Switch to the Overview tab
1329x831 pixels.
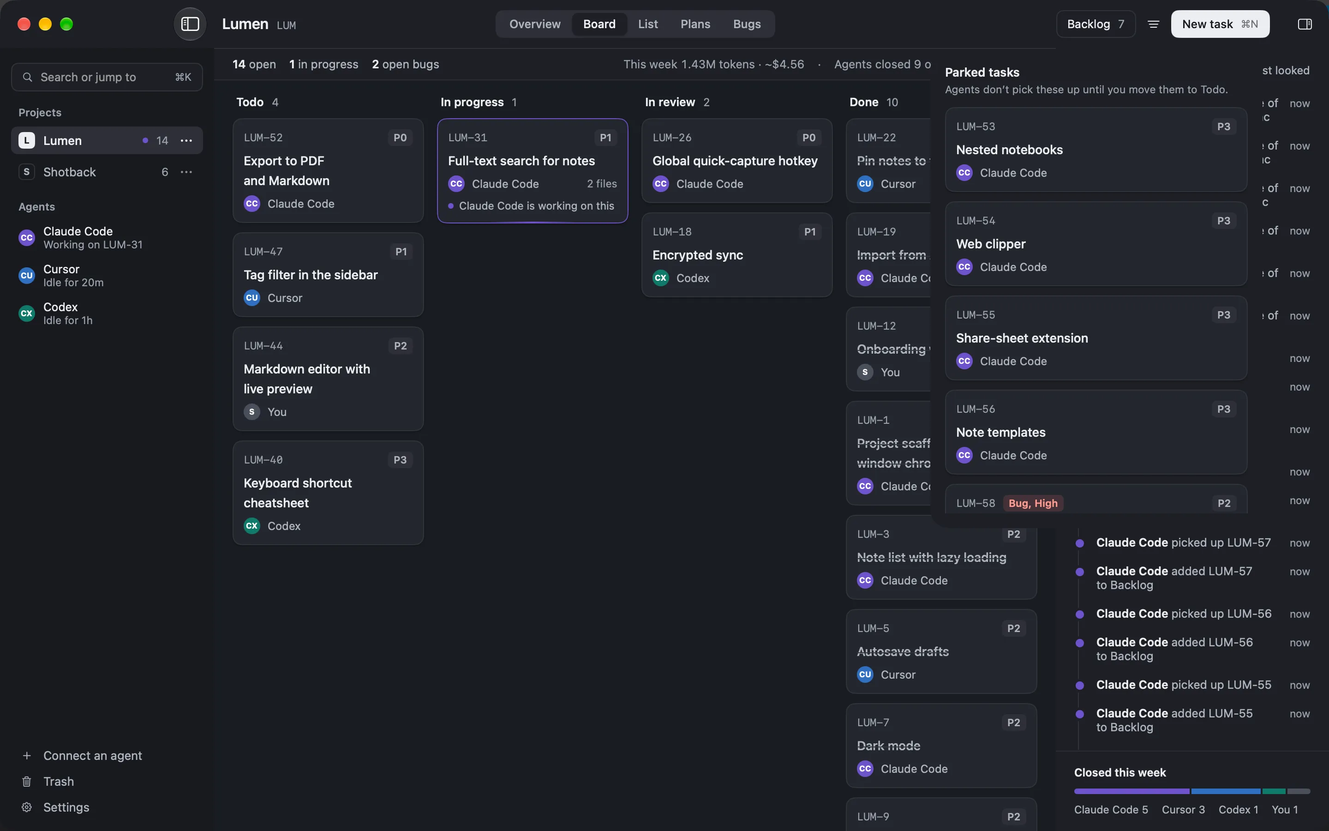(535, 24)
